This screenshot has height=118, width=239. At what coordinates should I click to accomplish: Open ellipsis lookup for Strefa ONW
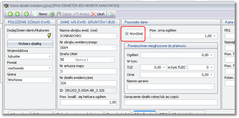(111, 60)
